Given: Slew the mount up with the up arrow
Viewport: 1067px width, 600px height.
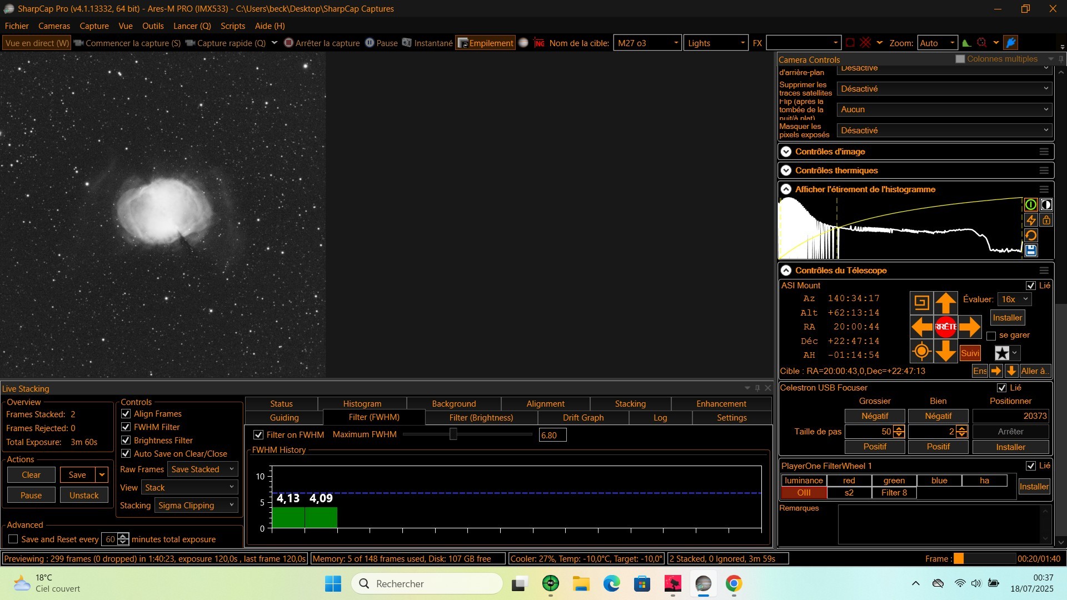Looking at the screenshot, I should [945, 303].
